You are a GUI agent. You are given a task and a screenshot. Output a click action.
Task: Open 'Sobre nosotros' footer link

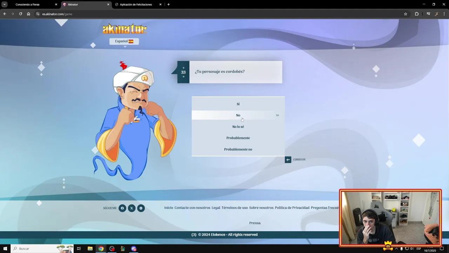click(x=261, y=208)
